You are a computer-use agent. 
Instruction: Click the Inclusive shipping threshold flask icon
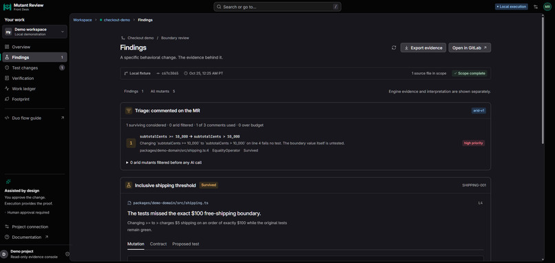click(x=129, y=185)
